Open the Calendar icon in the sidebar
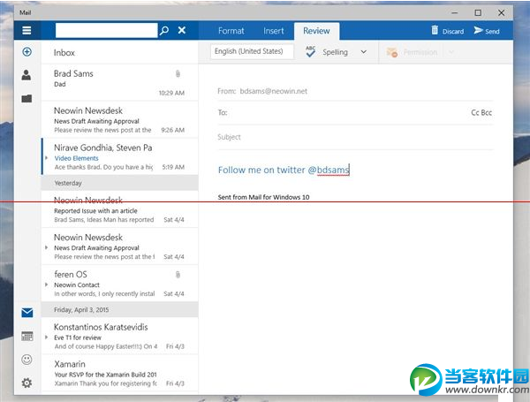The image size is (530, 402). (x=27, y=336)
